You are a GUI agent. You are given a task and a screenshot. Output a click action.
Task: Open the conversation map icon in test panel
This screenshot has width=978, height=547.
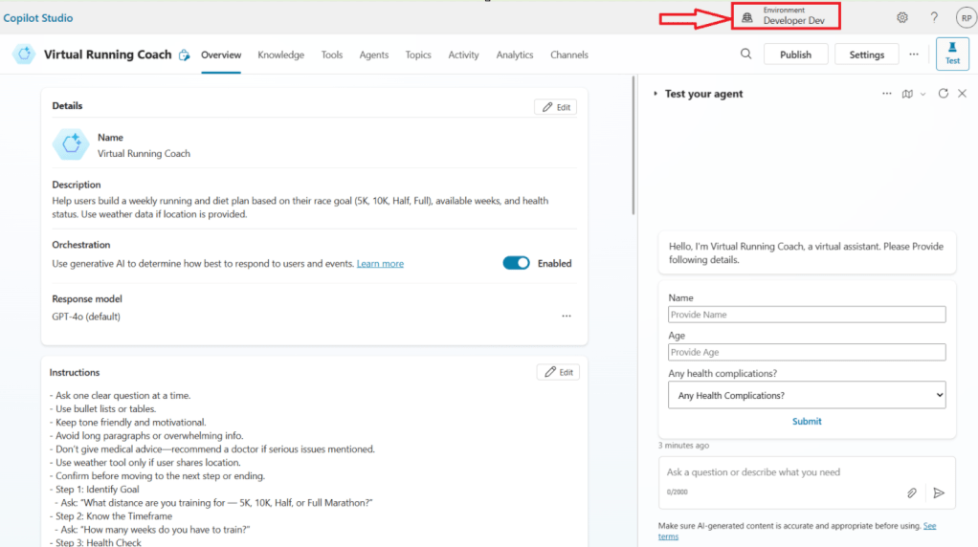point(907,94)
